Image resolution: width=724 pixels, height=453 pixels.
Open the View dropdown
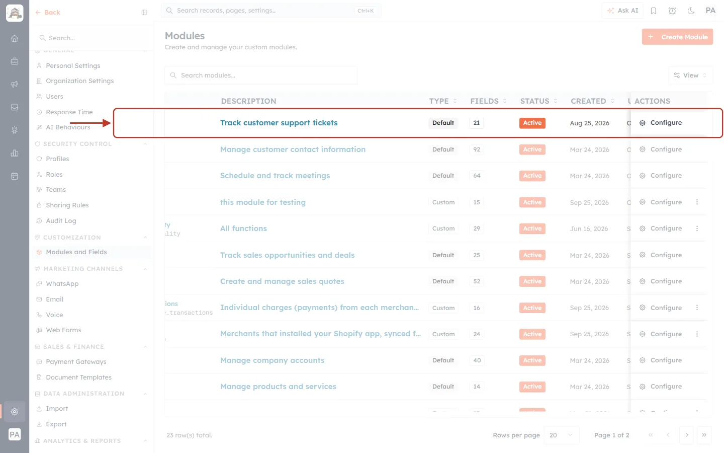[x=690, y=75]
